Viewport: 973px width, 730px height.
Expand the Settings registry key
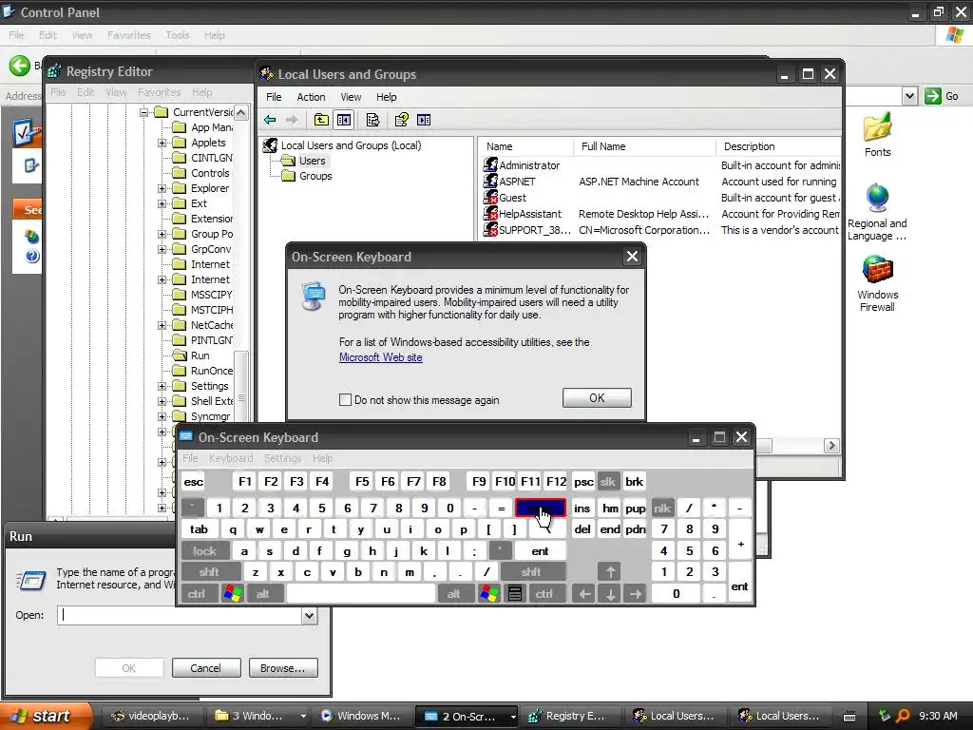click(x=162, y=386)
